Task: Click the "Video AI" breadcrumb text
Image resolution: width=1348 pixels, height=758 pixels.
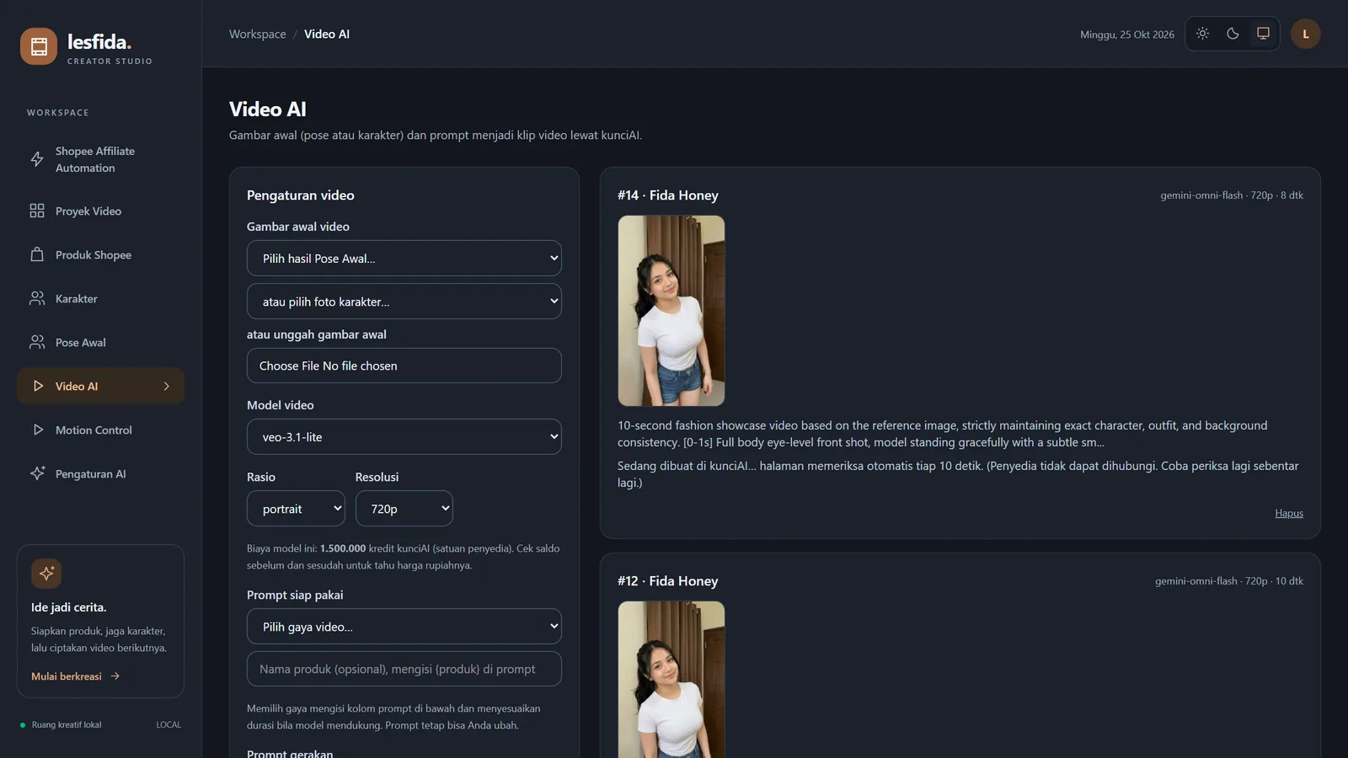Action: [x=327, y=34]
